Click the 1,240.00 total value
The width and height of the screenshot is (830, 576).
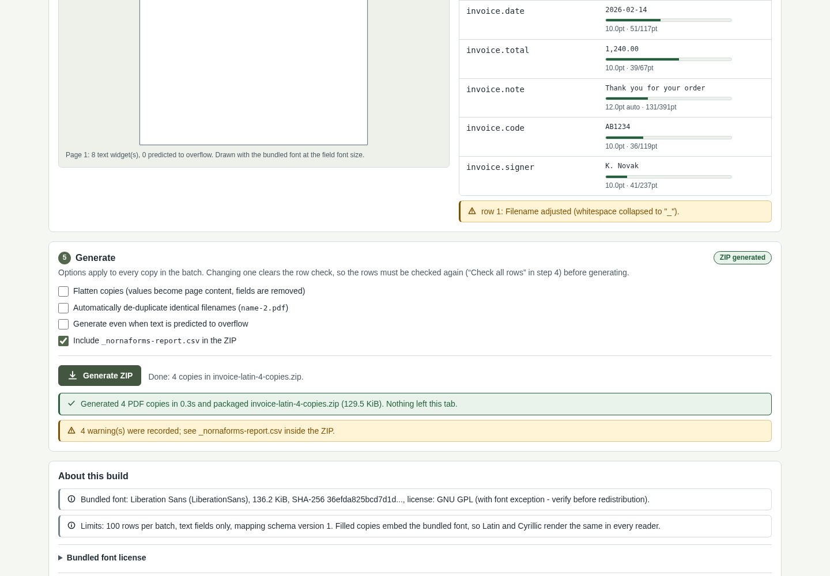pos(622,49)
